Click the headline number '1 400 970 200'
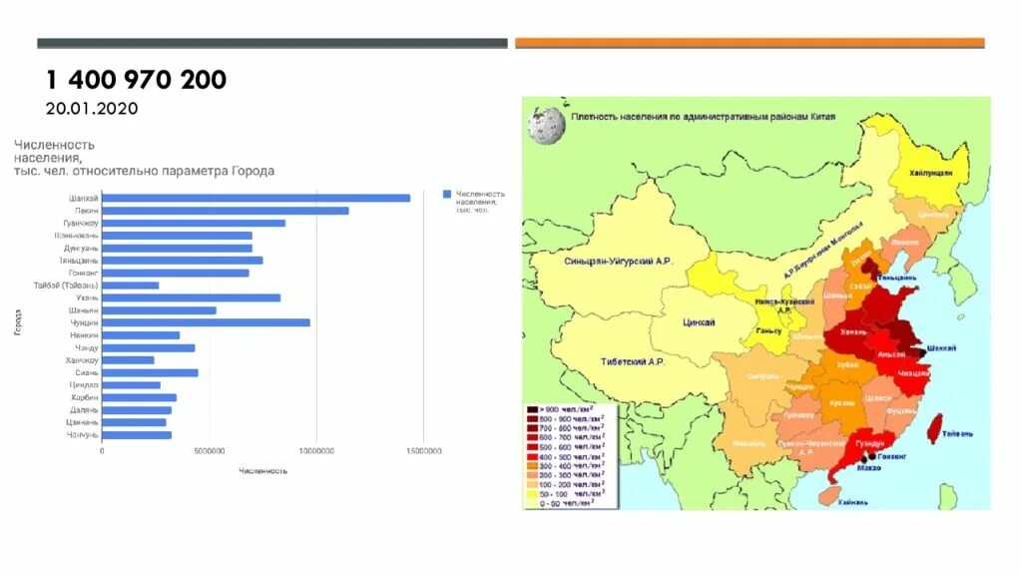 [x=136, y=80]
